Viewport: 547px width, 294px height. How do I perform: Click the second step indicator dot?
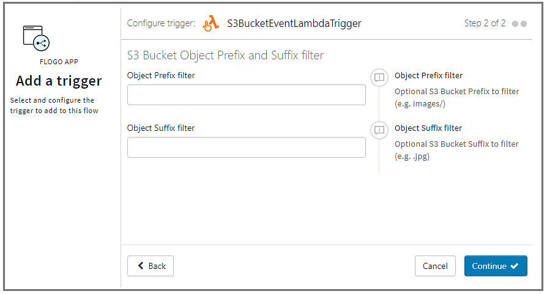(524, 24)
